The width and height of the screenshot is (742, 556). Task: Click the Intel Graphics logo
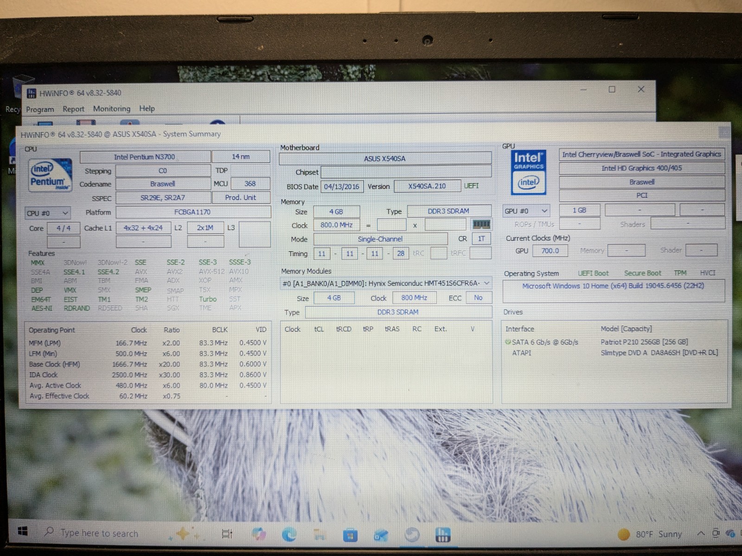[529, 172]
